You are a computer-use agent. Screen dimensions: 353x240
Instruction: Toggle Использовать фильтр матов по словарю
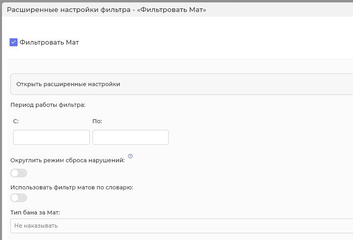19,198
